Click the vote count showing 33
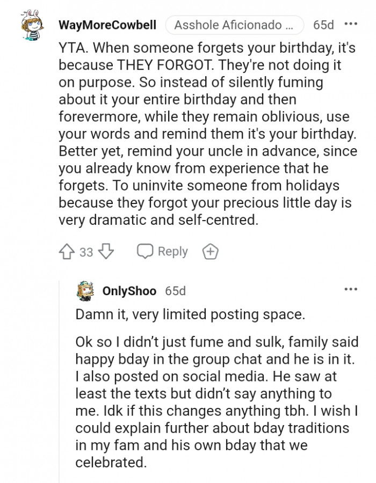376x483 pixels. click(x=80, y=251)
